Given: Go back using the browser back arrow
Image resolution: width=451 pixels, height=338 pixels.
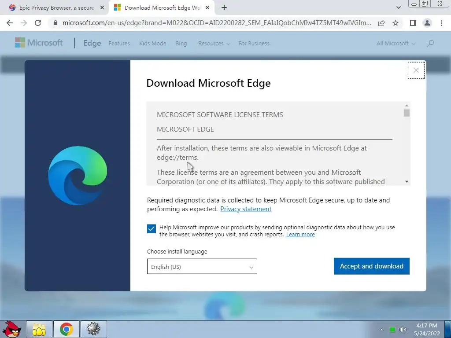Looking at the screenshot, I should [10, 23].
